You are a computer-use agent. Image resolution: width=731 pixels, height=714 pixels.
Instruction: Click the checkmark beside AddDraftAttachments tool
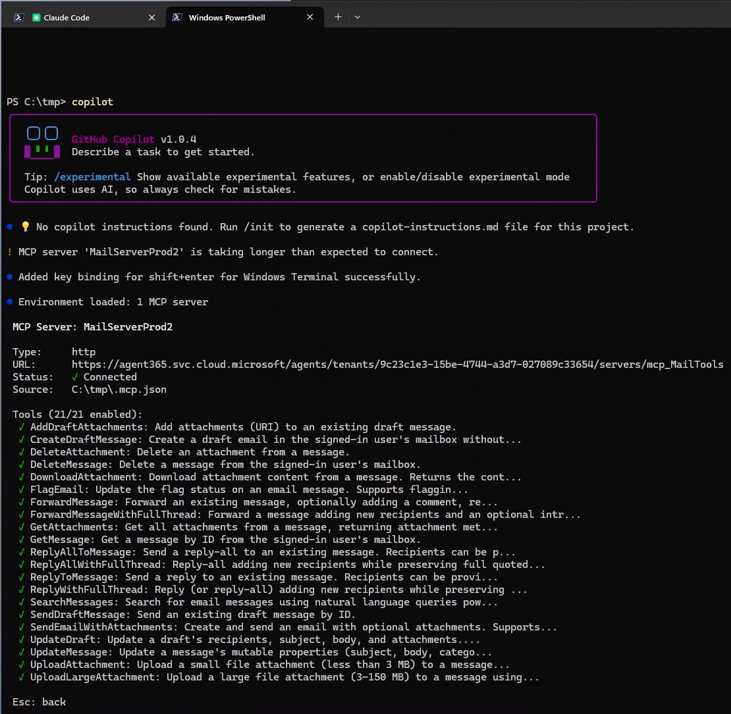(x=22, y=426)
